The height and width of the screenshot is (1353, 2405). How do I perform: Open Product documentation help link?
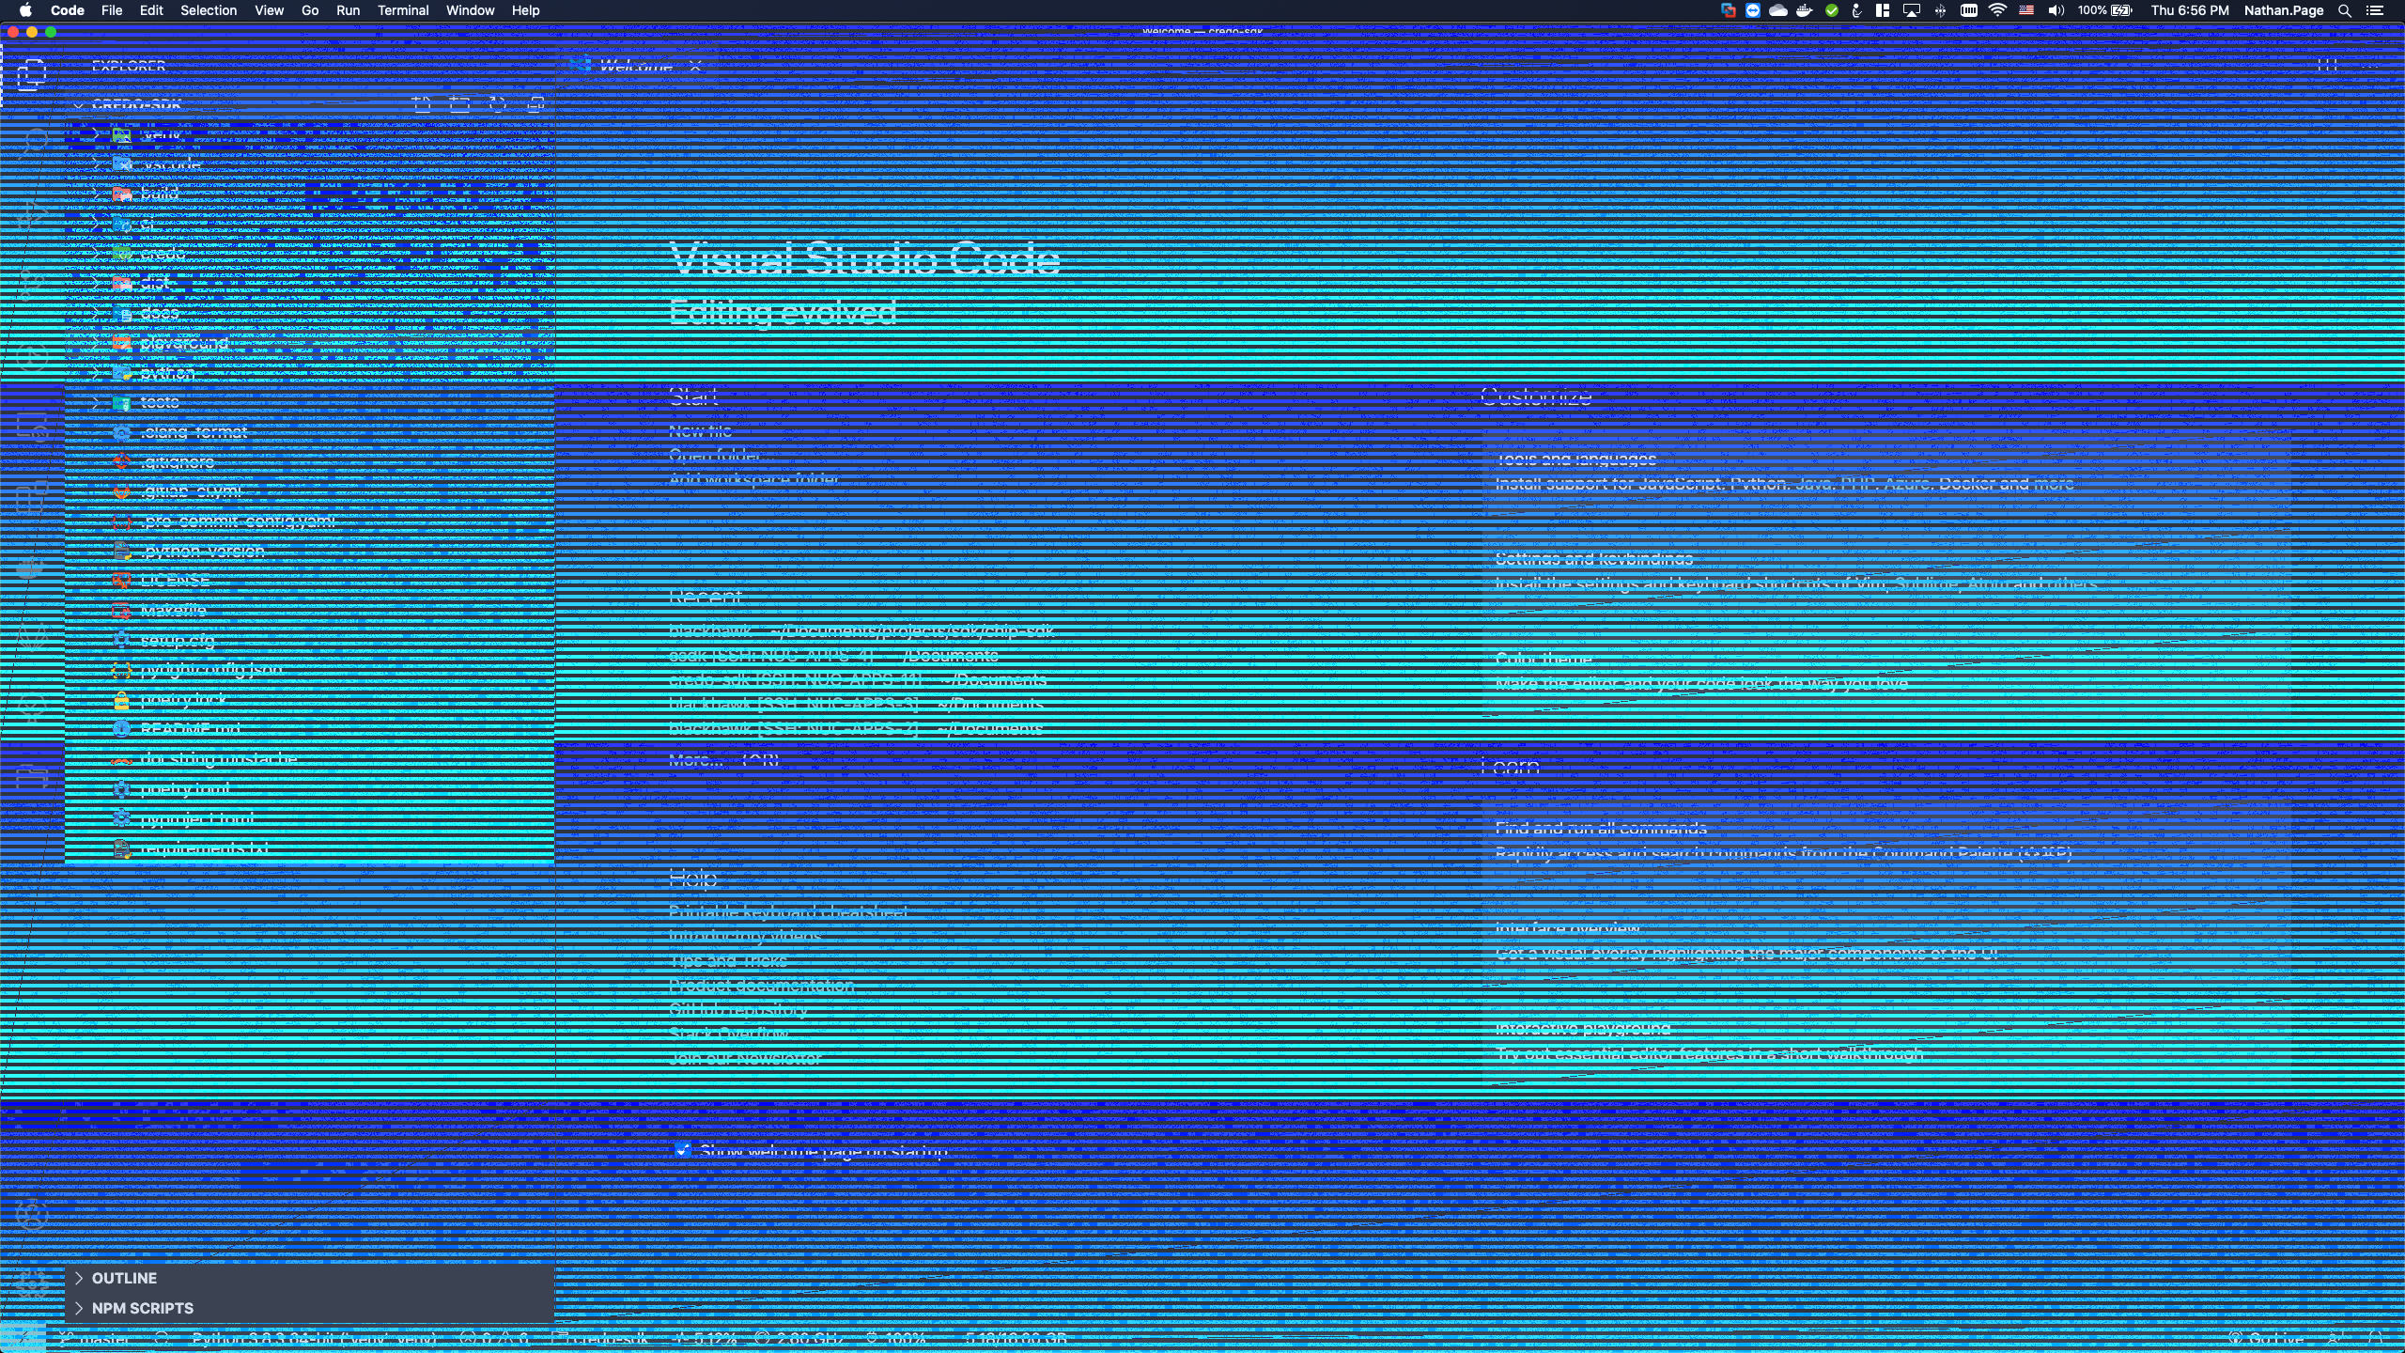click(761, 985)
